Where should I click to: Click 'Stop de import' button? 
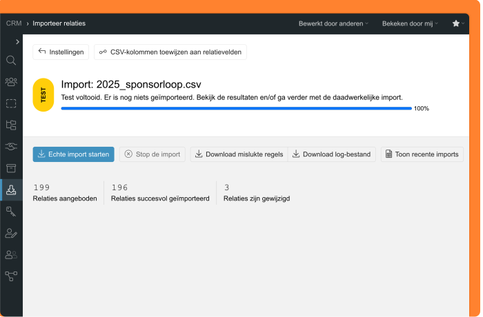coord(152,154)
